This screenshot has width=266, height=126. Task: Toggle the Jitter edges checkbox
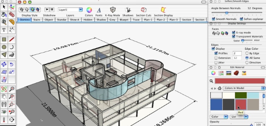click(x=216, y=63)
